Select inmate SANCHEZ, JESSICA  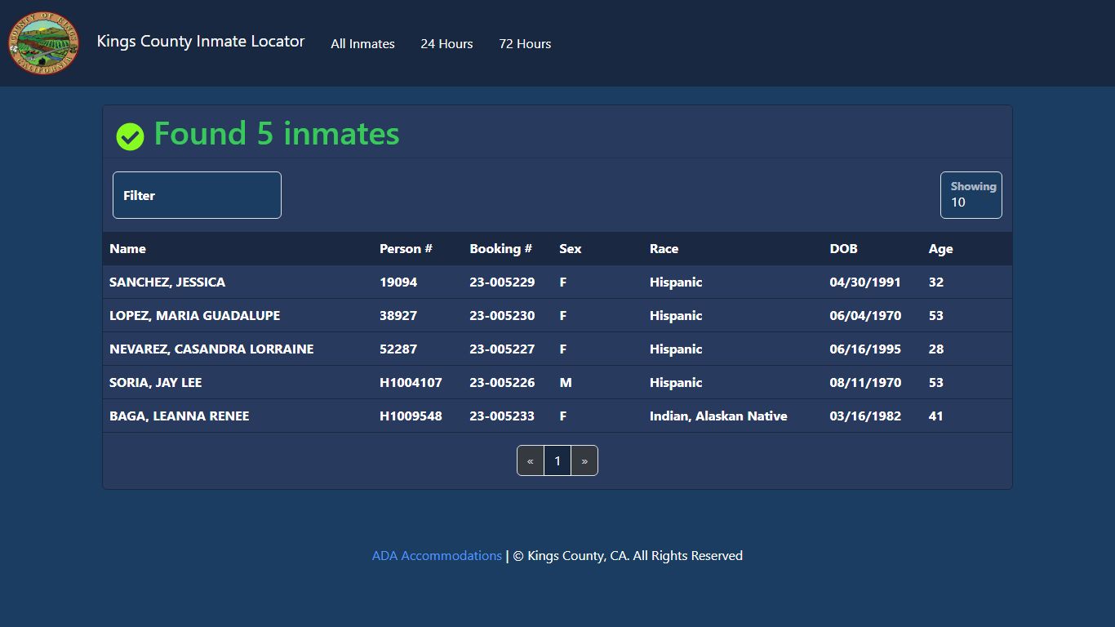pyautogui.click(x=167, y=282)
